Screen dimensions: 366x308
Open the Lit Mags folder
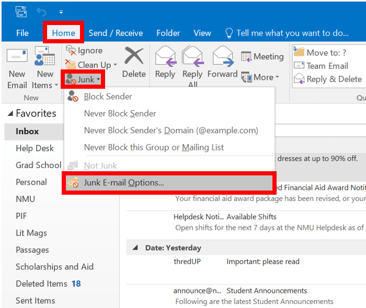31,233
